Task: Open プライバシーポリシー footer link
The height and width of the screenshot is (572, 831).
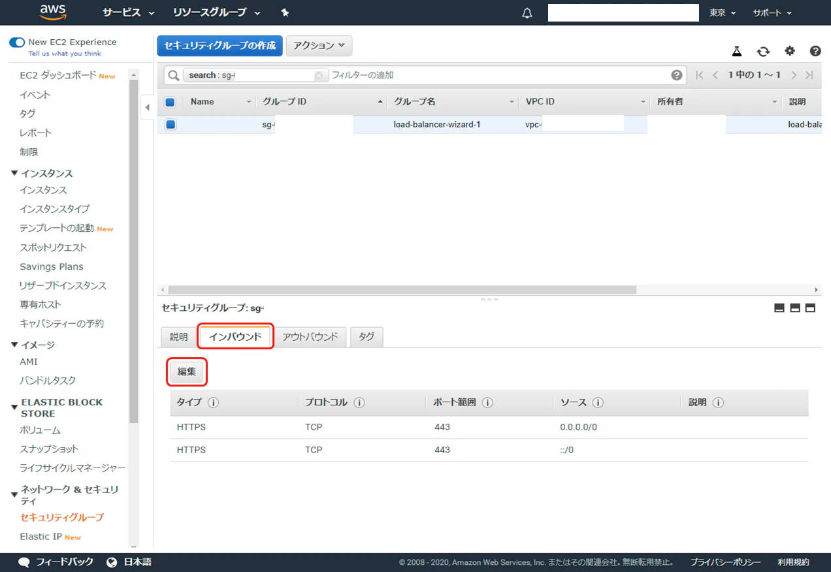Action: point(726,562)
